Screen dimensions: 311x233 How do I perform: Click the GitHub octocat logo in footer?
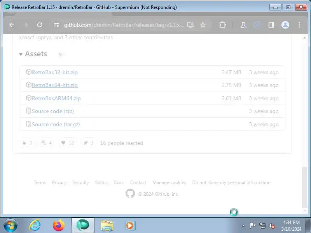pos(130,193)
